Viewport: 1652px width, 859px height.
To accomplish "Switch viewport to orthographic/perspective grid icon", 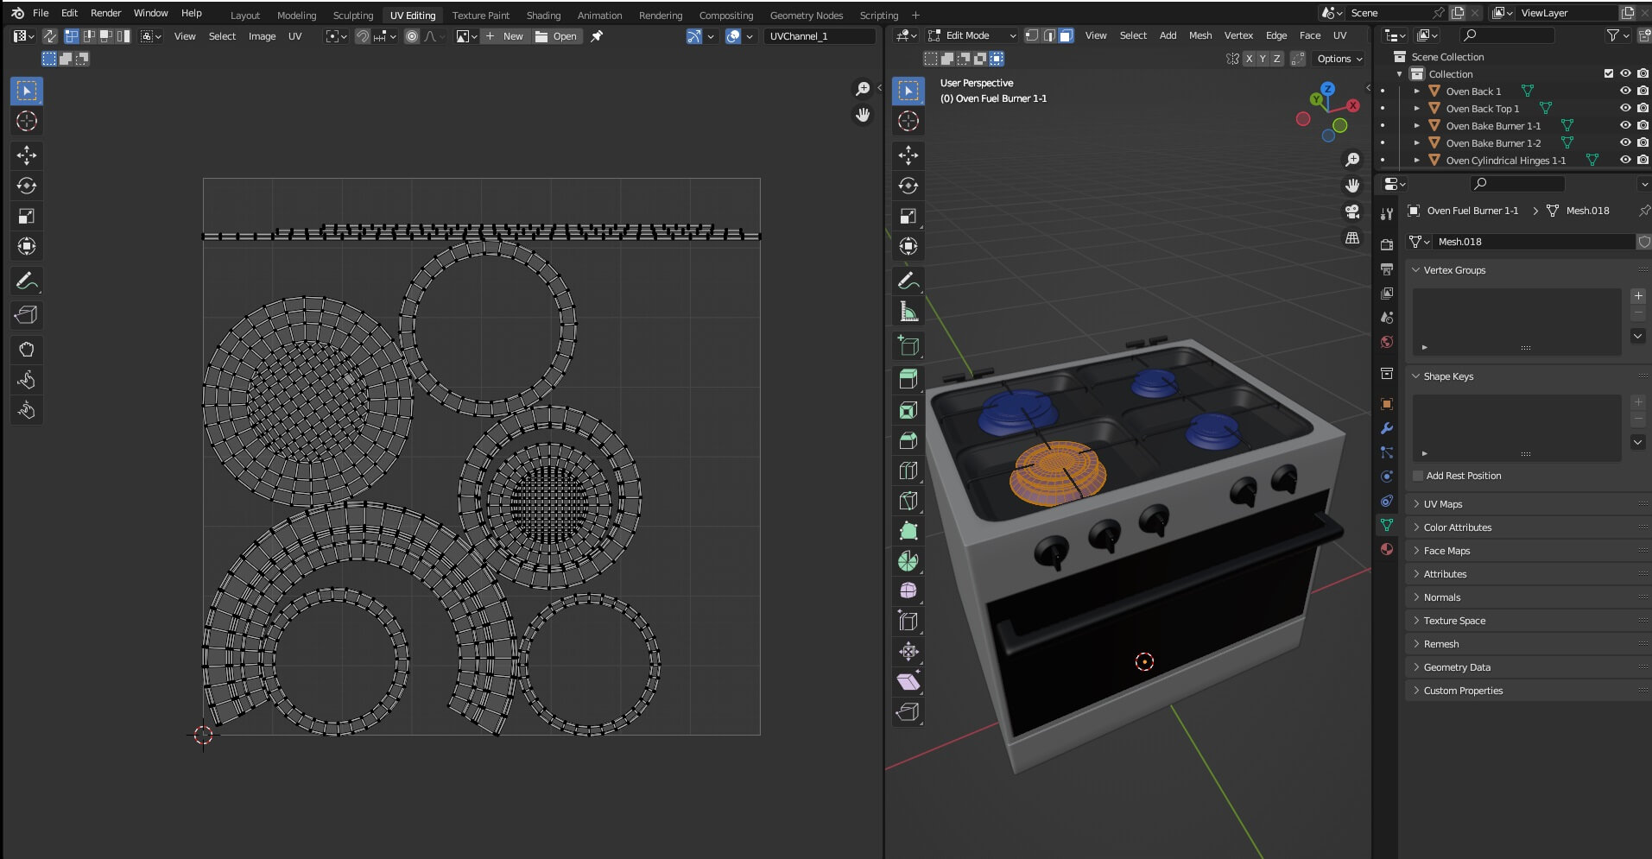I will click(x=1352, y=238).
